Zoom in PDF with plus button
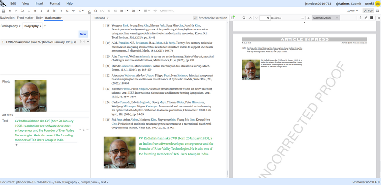This screenshot has height=185, width=381. (308, 18)
